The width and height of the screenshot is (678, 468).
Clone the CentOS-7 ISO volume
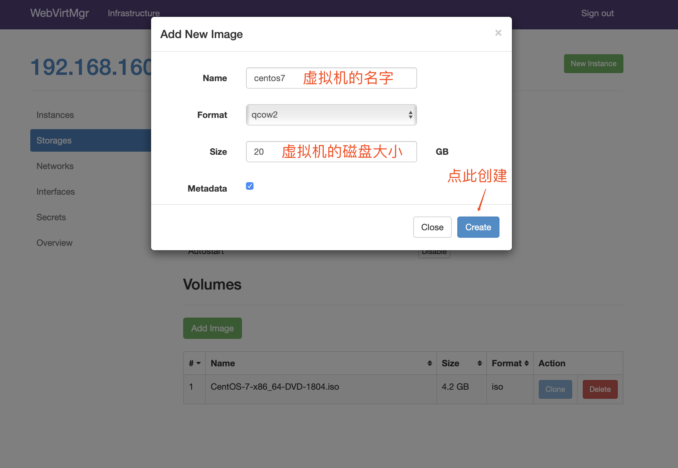[x=555, y=389]
